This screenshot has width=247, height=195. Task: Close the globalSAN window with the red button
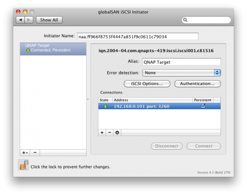coord(18,12)
